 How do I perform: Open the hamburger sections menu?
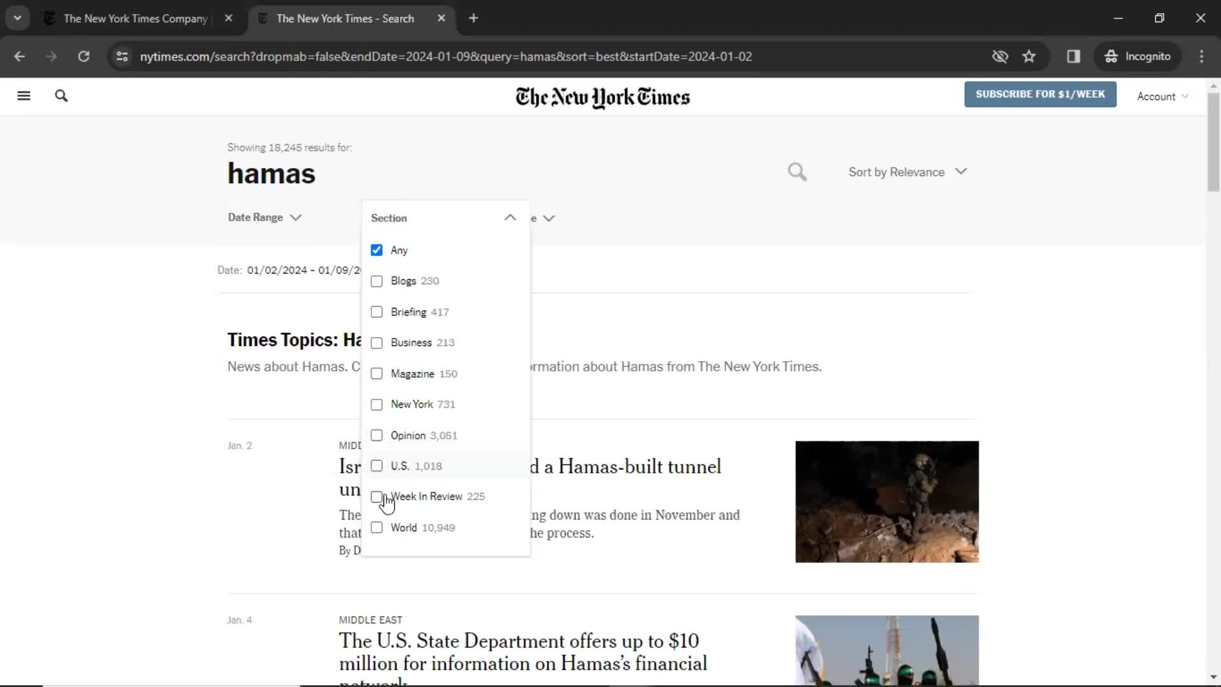click(24, 96)
